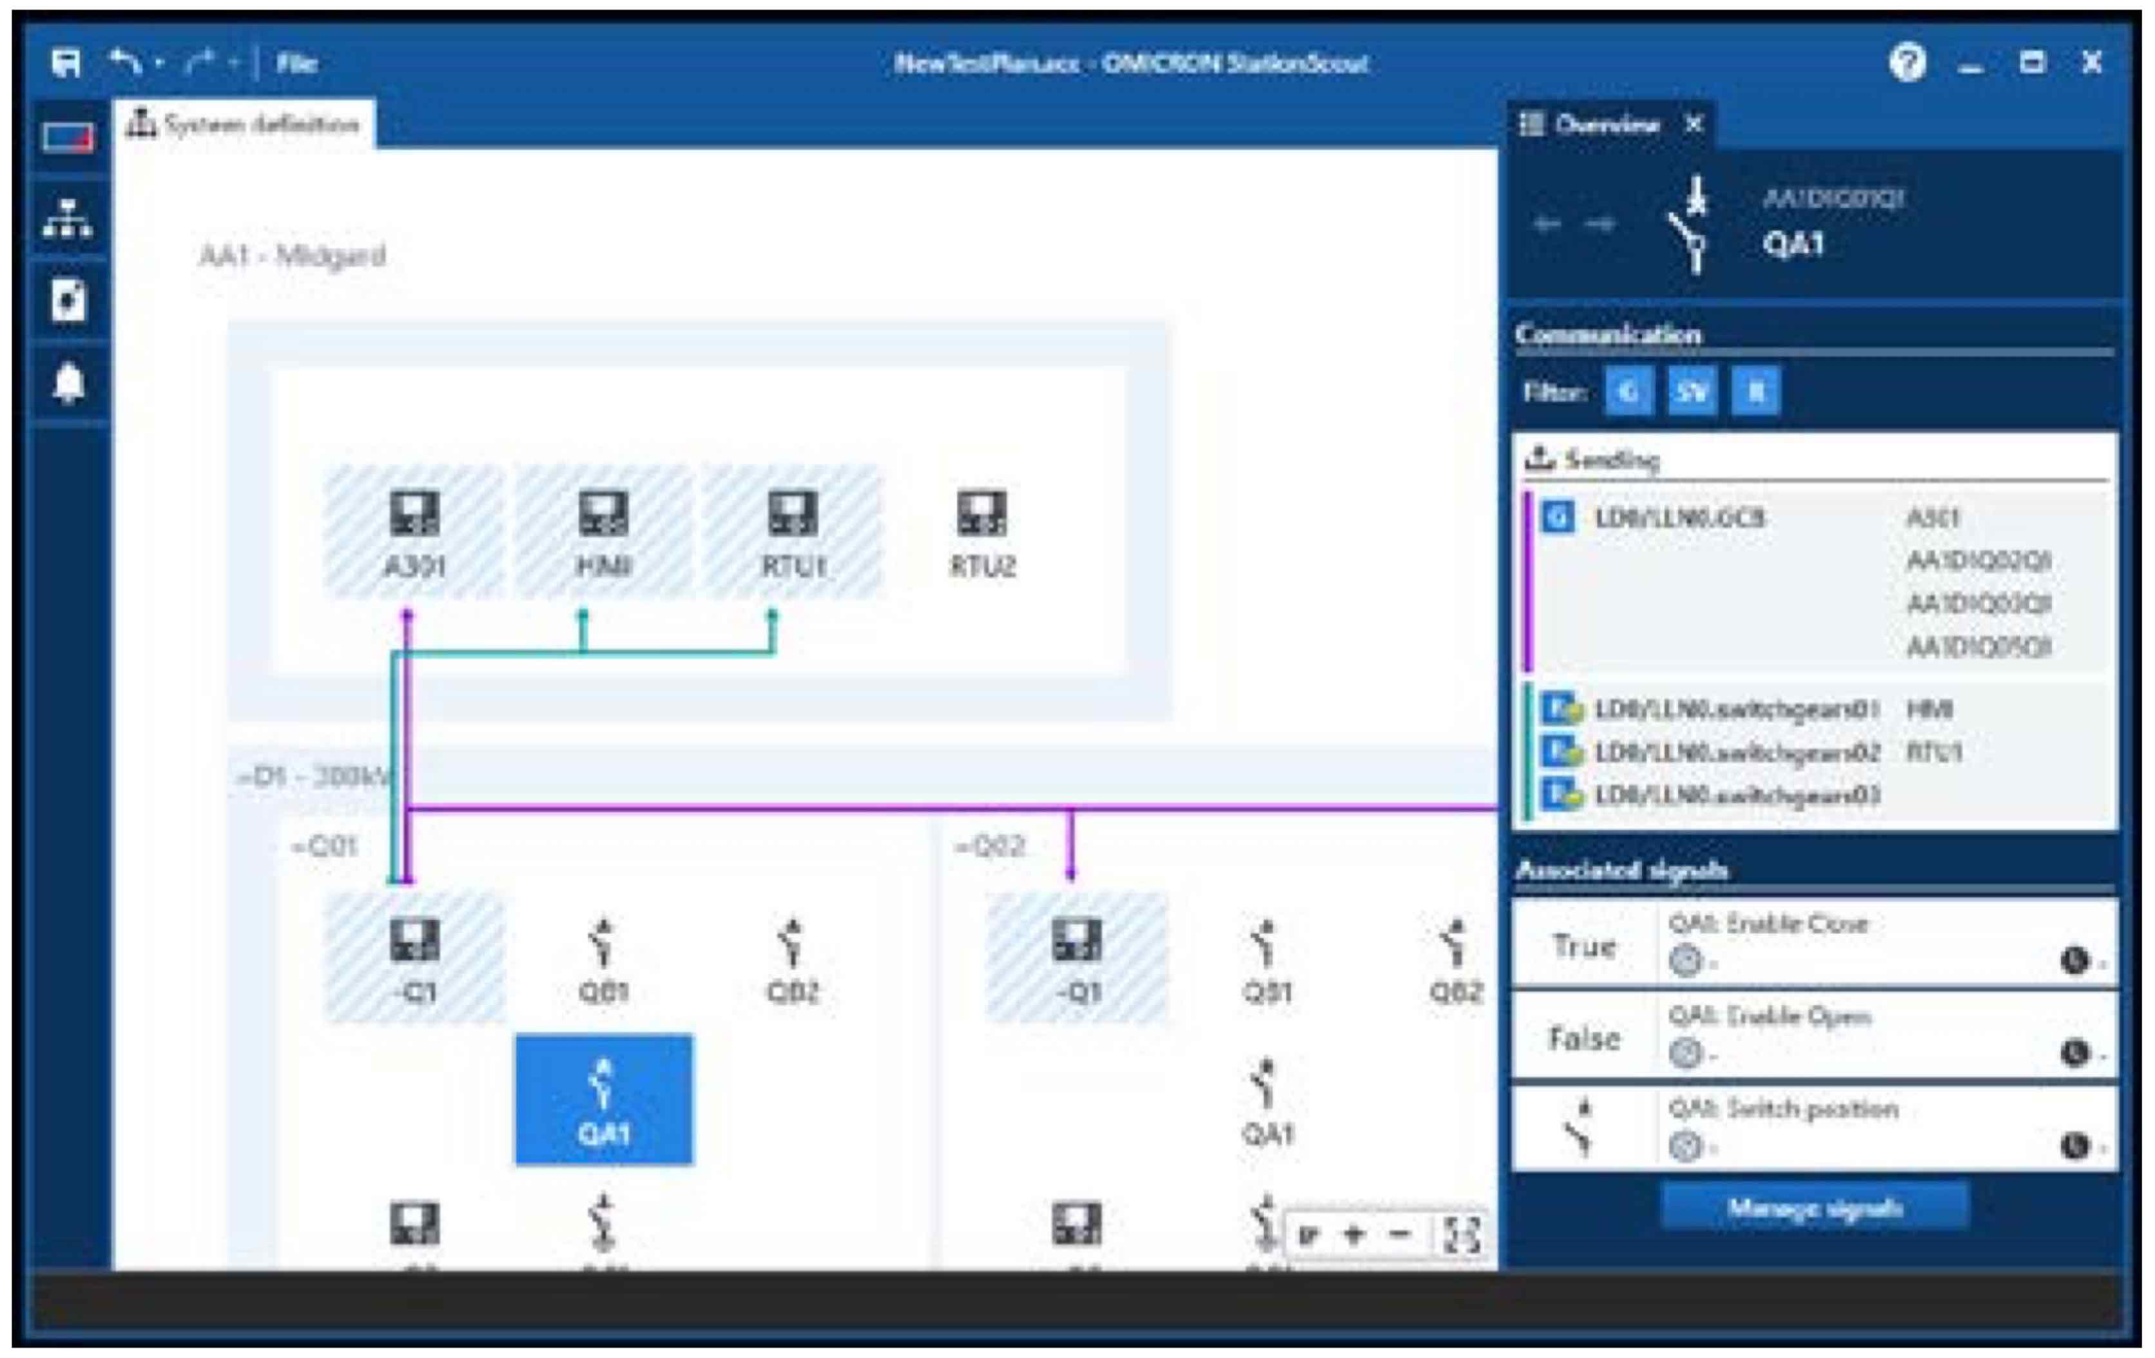This screenshot has width=2155, height=1358.
Task: Select disconnector QB1 in bay Q01
Action: [x=604, y=959]
